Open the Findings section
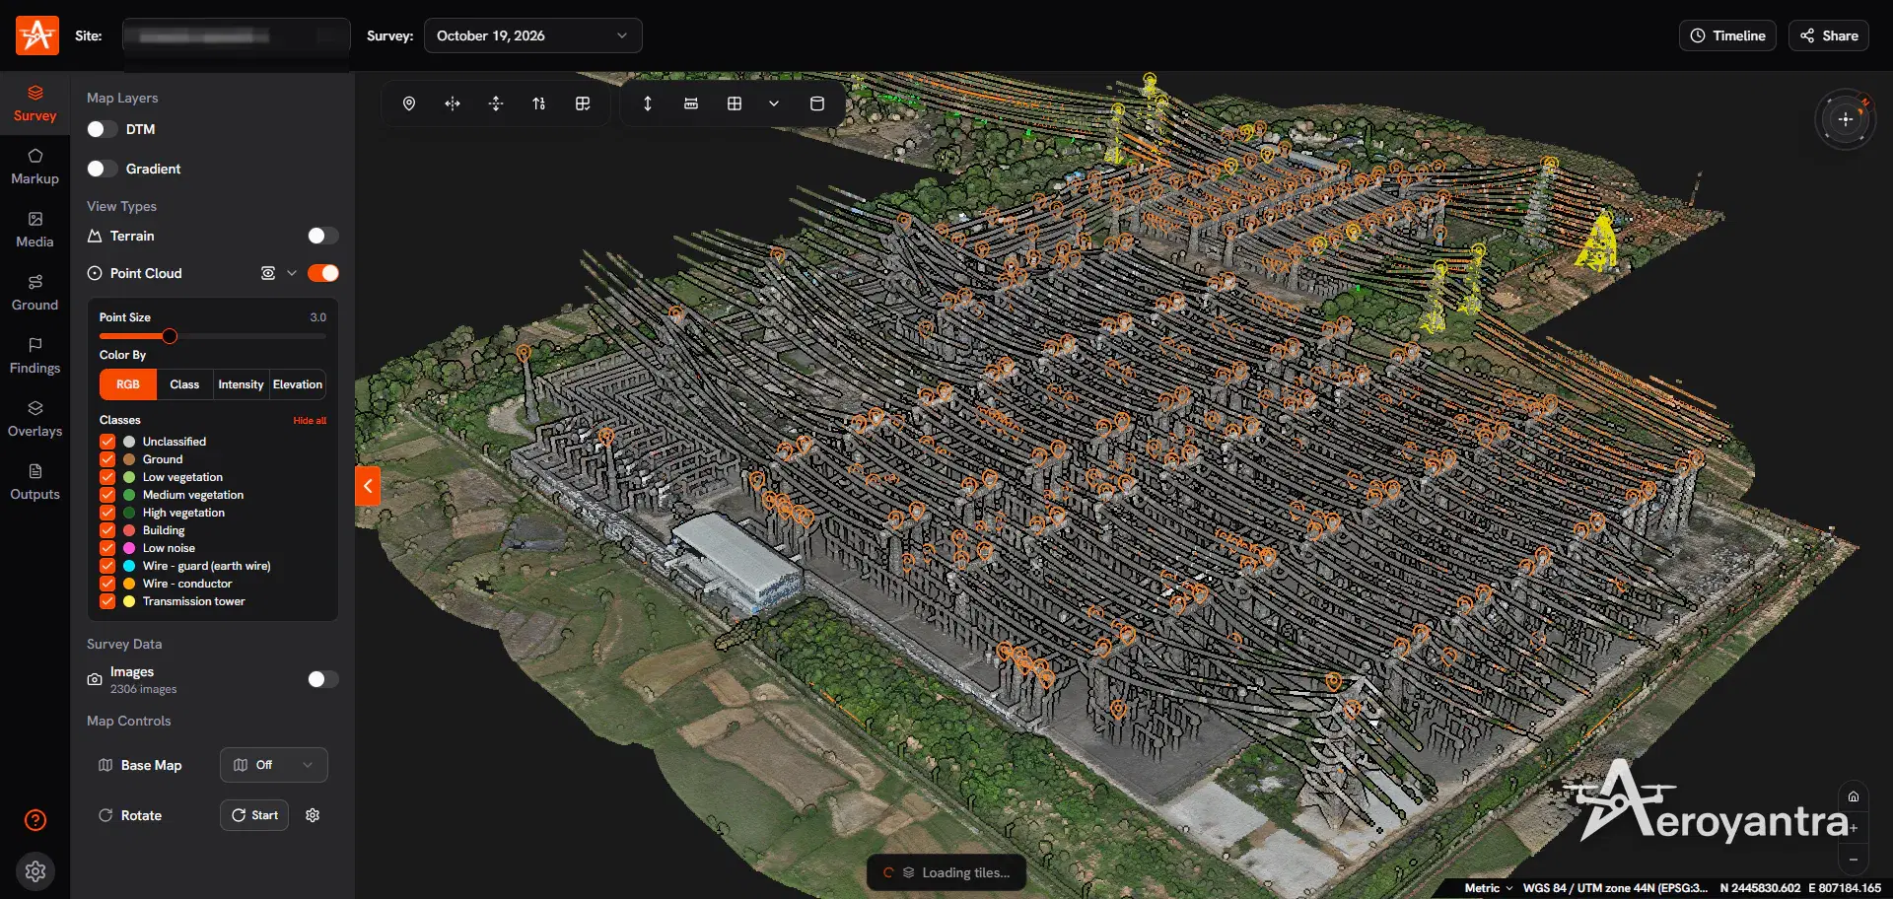This screenshot has height=899, width=1893. coord(35,356)
